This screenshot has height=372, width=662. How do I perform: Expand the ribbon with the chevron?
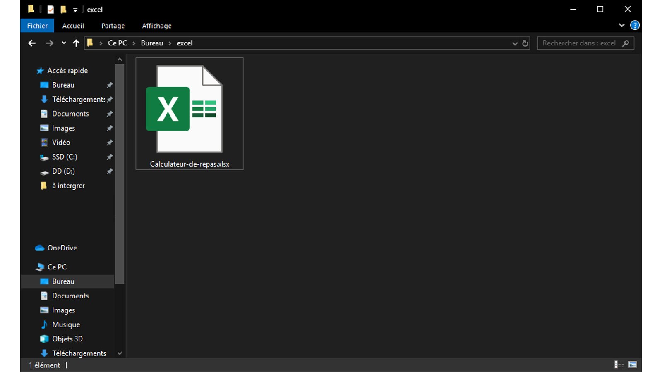pos(621,25)
